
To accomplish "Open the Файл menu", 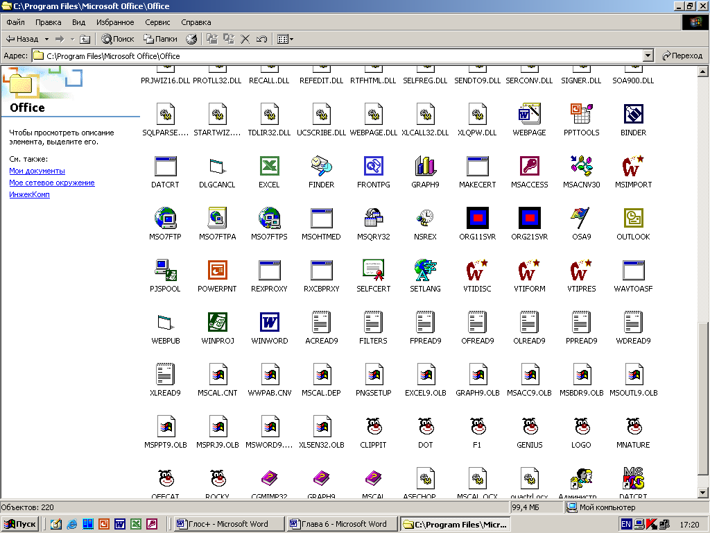I will 15,22.
